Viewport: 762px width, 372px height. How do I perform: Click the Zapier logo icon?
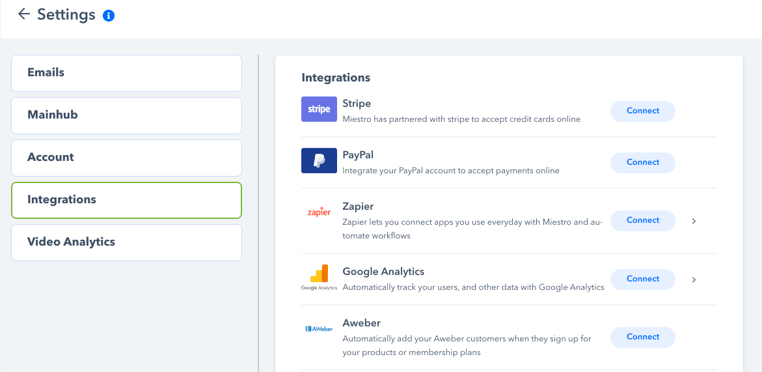[320, 212]
